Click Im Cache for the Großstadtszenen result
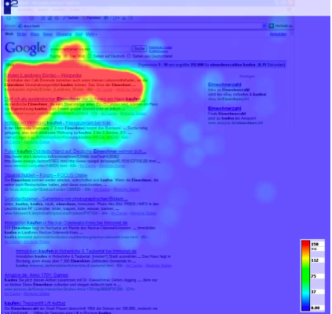Image resolution: width=332 pixels, height=314 pixels. point(119,213)
